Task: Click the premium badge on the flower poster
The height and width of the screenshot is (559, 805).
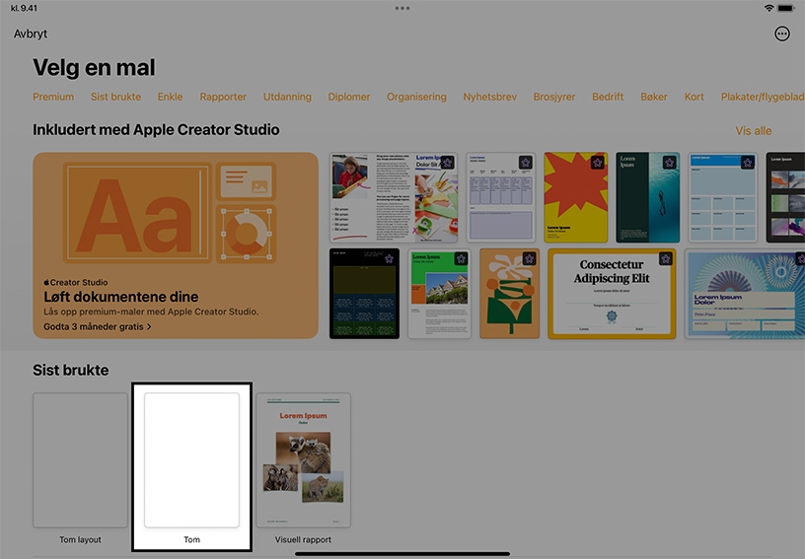Action: pyautogui.click(x=529, y=259)
